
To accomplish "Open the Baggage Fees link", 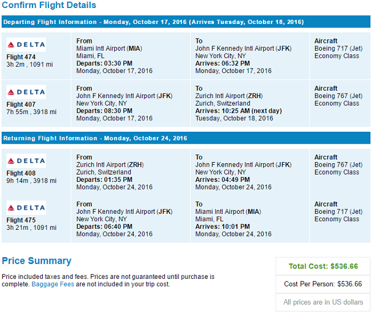I will click(53, 284).
